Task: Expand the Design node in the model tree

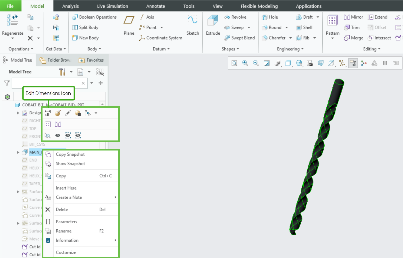Action: pos(18,113)
